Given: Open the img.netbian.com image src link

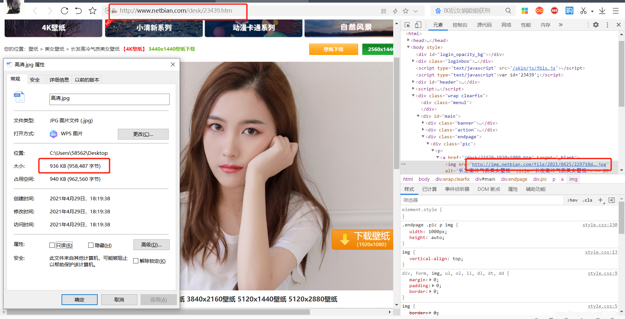Looking at the screenshot, I should point(539,164).
